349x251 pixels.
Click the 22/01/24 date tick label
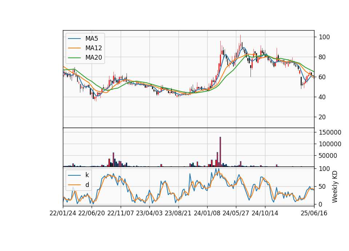63,213
